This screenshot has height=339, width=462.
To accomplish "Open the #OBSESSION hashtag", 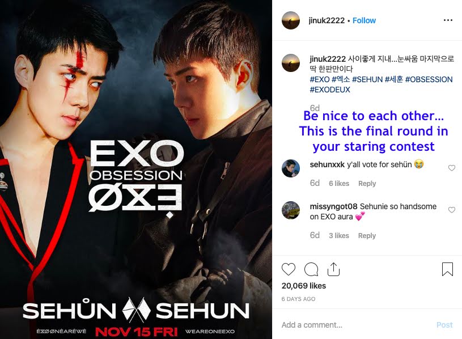I will (x=429, y=79).
